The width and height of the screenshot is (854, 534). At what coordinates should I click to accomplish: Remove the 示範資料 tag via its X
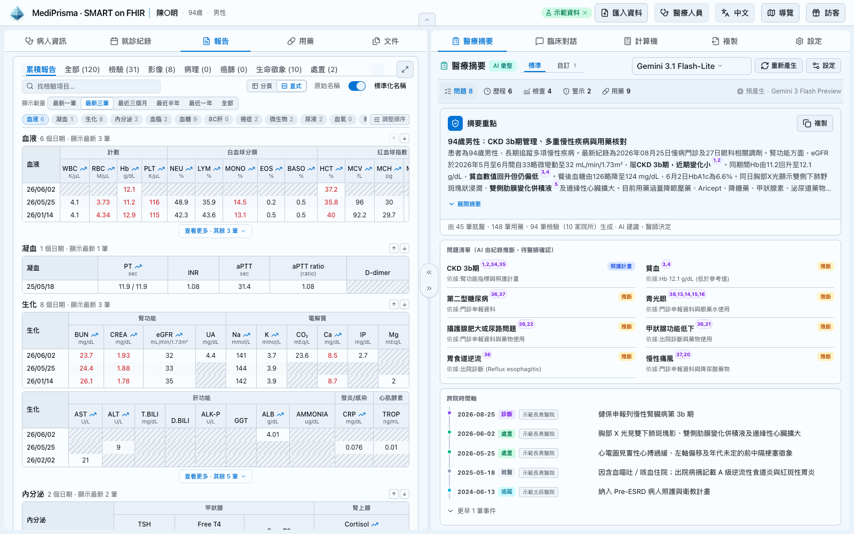(x=585, y=13)
